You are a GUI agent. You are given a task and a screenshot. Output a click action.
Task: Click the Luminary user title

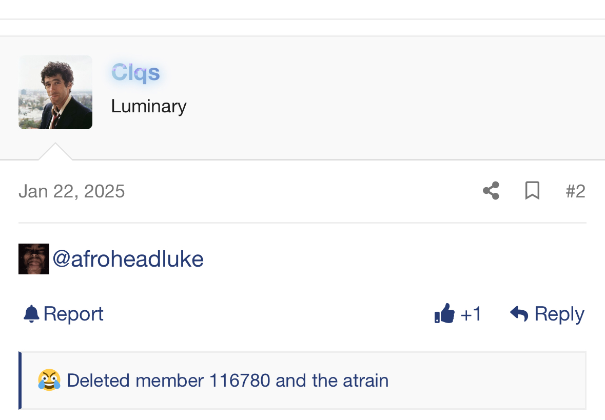tap(149, 106)
